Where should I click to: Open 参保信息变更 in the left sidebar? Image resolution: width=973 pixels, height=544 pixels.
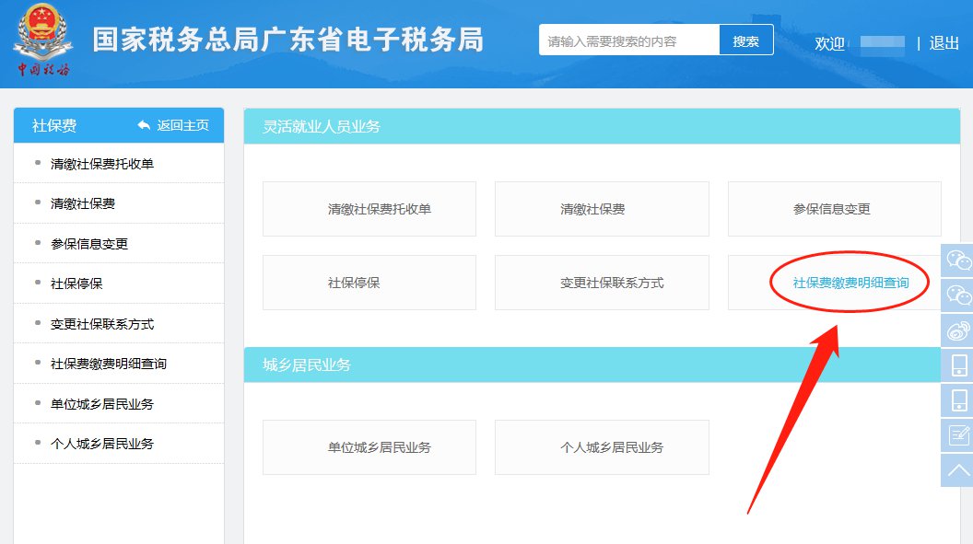[x=89, y=244]
